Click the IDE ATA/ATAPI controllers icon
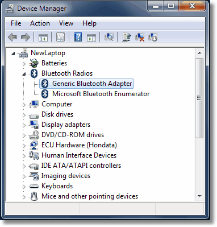The height and width of the screenshot is (227, 217). pos(34,166)
